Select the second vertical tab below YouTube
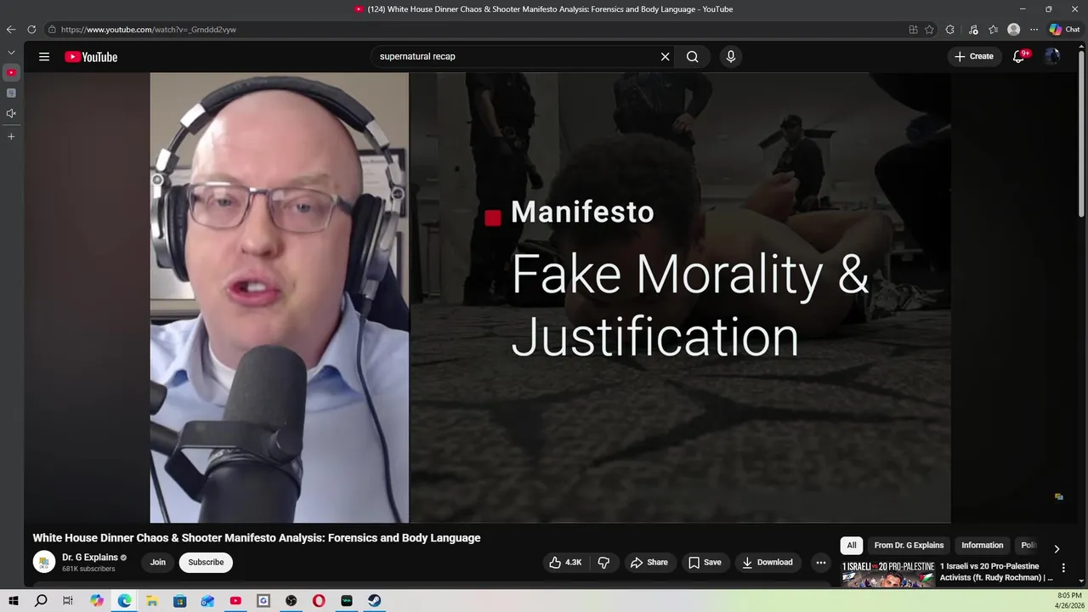The height and width of the screenshot is (612, 1088). 11,93
